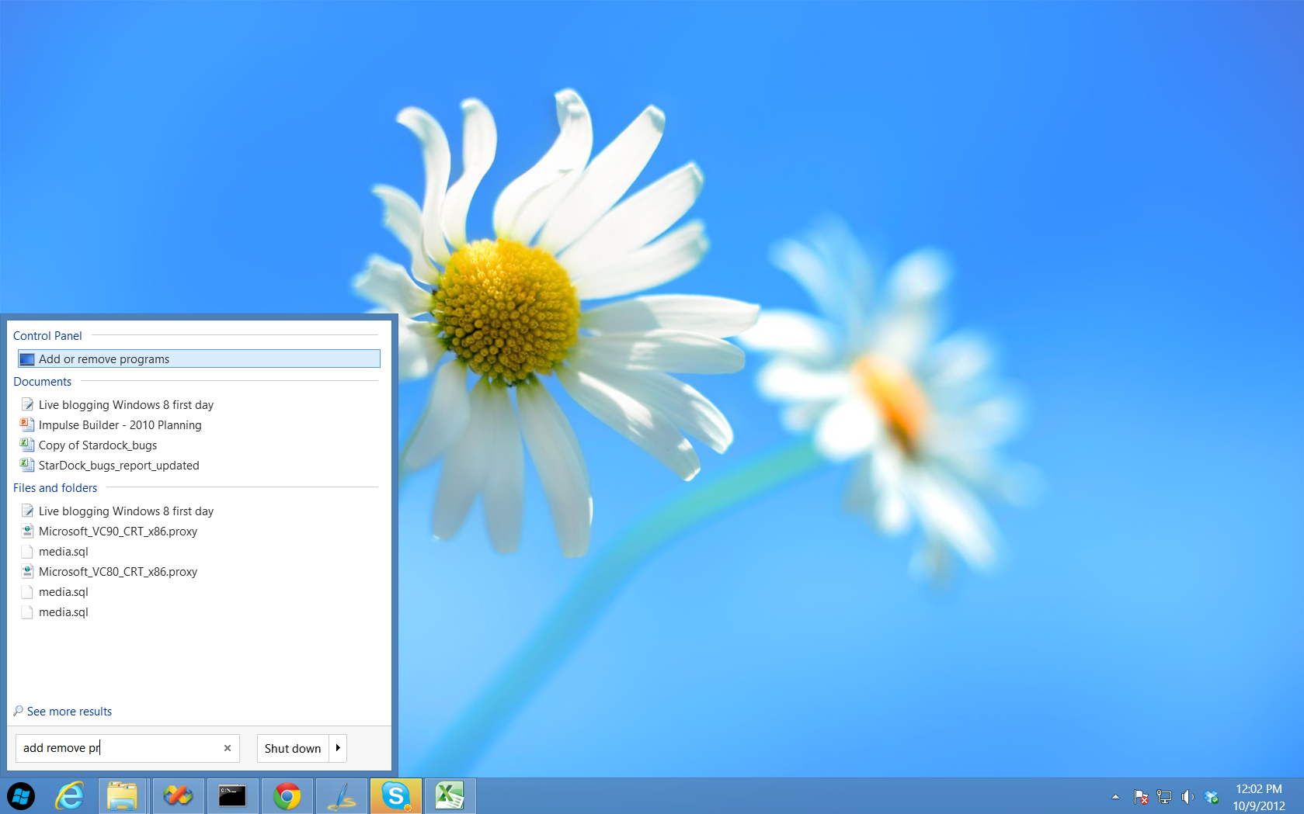Select Add or remove programs result

199,359
